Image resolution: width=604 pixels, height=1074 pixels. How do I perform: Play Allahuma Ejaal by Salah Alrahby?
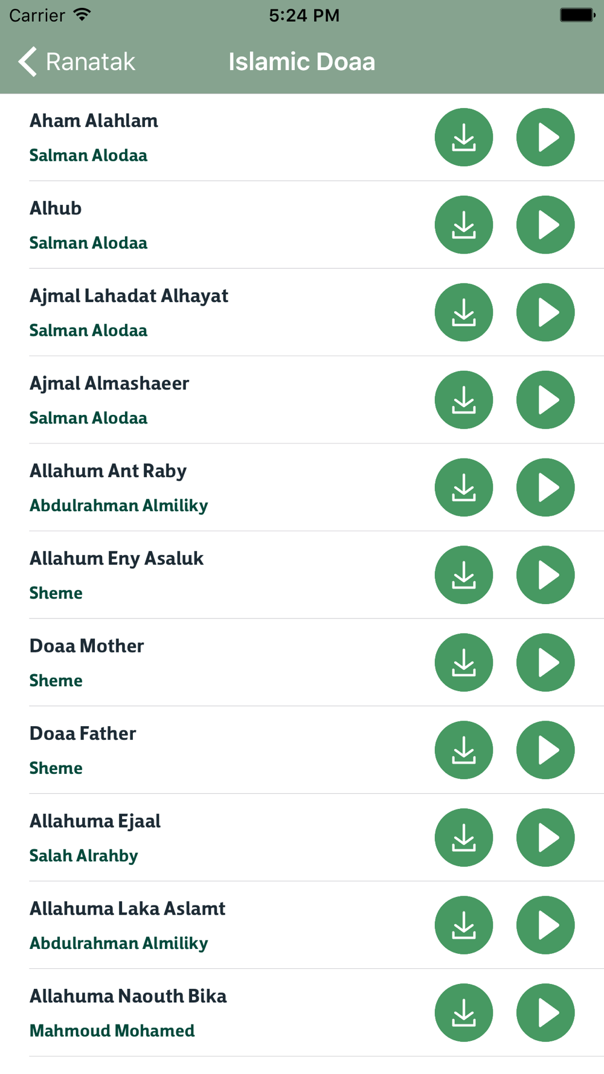(x=545, y=838)
